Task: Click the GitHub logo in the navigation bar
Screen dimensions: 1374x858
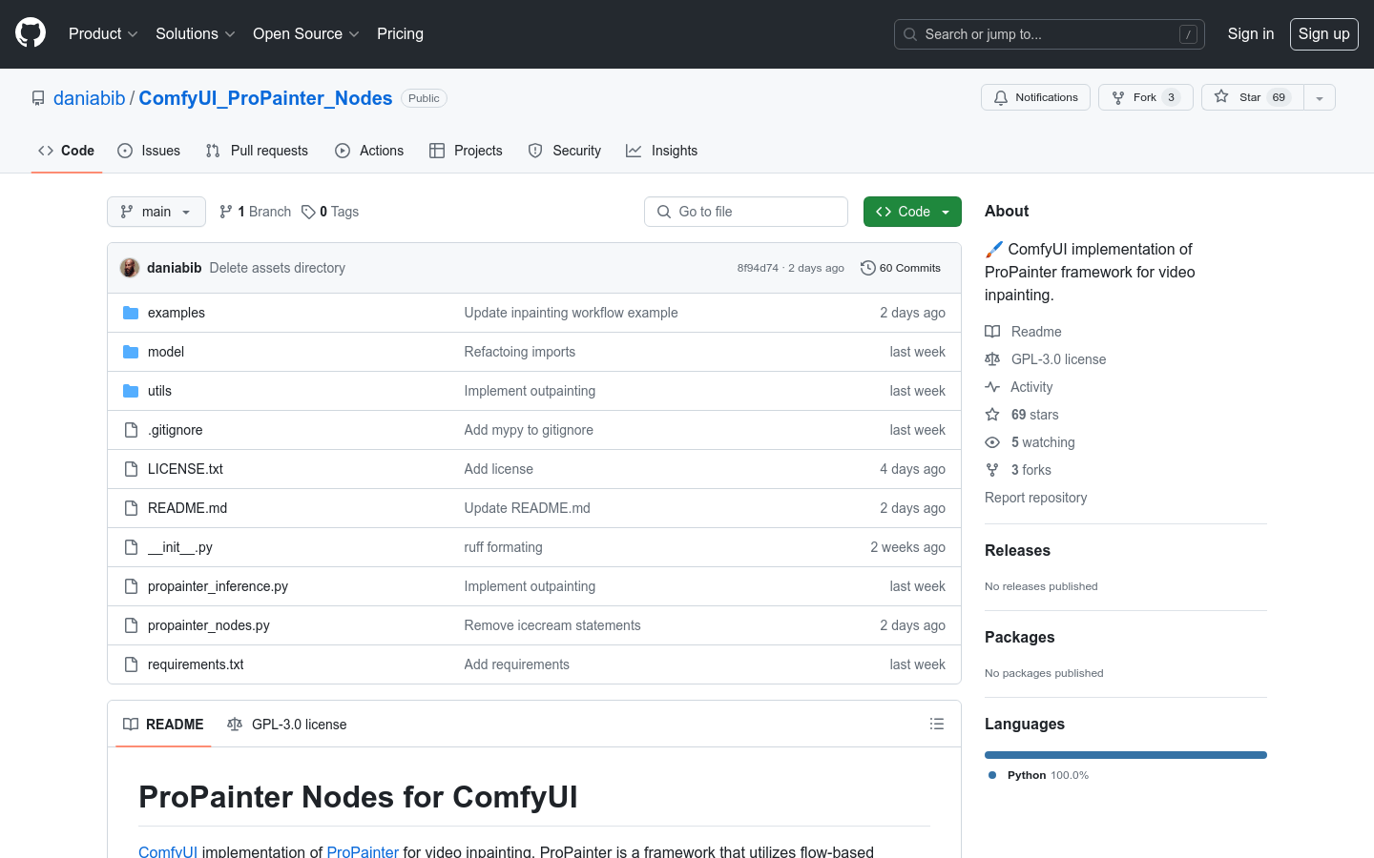Action: click(30, 33)
